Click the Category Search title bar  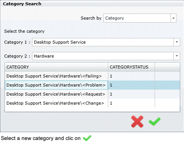[92, 4]
